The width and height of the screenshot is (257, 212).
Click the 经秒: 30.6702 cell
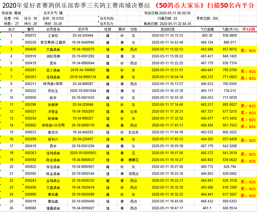coord(53,19)
